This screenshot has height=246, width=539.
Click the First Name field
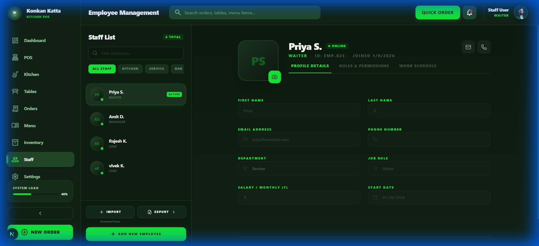click(299, 111)
